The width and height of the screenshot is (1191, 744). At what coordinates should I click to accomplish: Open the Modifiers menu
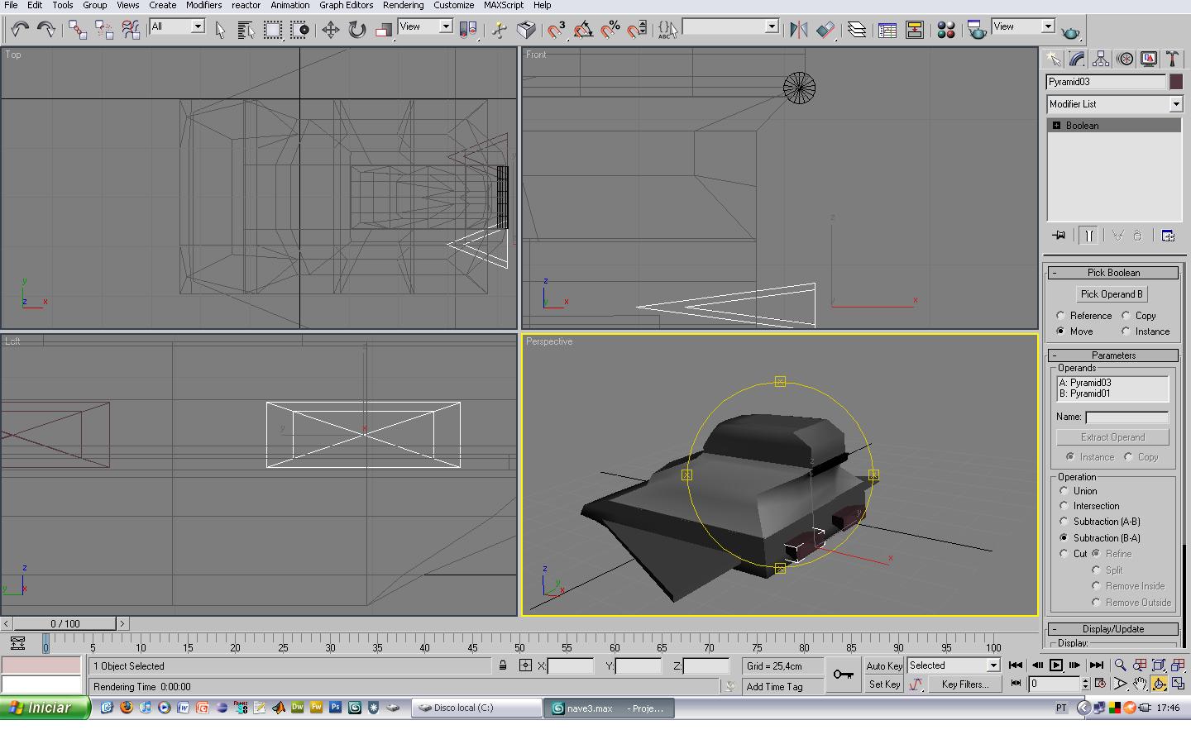[x=203, y=5]
